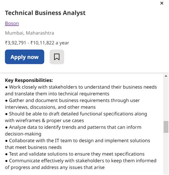Click the 'Collaborate with the IT team' bullet
The height and width of the screenshot is (175, 169).
click(77, 144)
